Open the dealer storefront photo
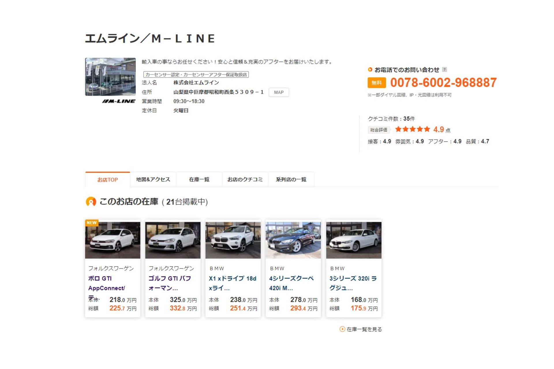The image size is (554, 369). [110, 77]
